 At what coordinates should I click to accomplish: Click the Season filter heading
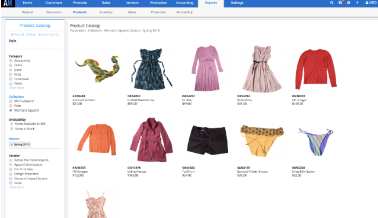point(14,138)
